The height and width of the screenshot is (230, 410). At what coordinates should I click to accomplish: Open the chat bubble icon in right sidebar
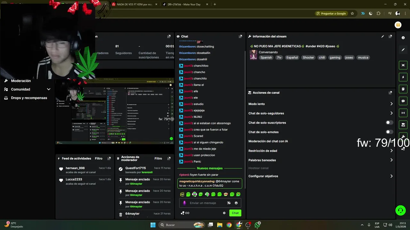[403, 101]
